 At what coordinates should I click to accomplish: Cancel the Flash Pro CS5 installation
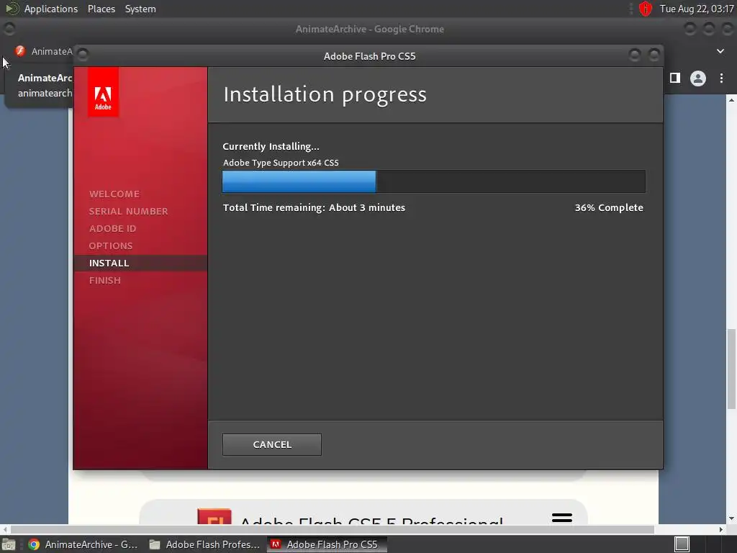click(271, 444)
